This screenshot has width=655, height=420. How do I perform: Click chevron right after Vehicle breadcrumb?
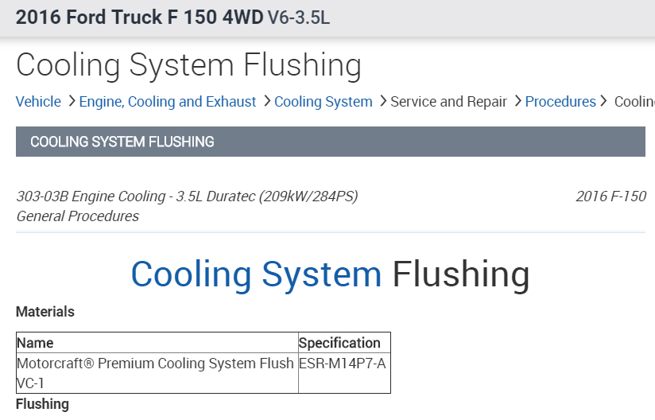72,102
